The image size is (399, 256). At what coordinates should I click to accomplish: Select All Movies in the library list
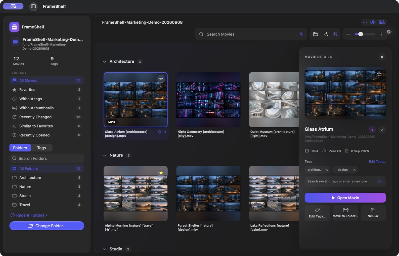pos(47,80)
